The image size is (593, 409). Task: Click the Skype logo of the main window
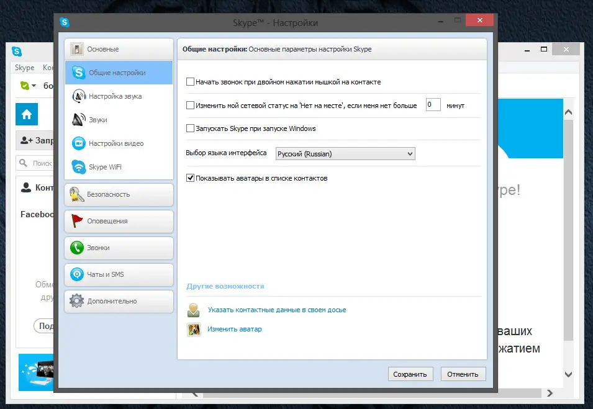tap(17, 51)
